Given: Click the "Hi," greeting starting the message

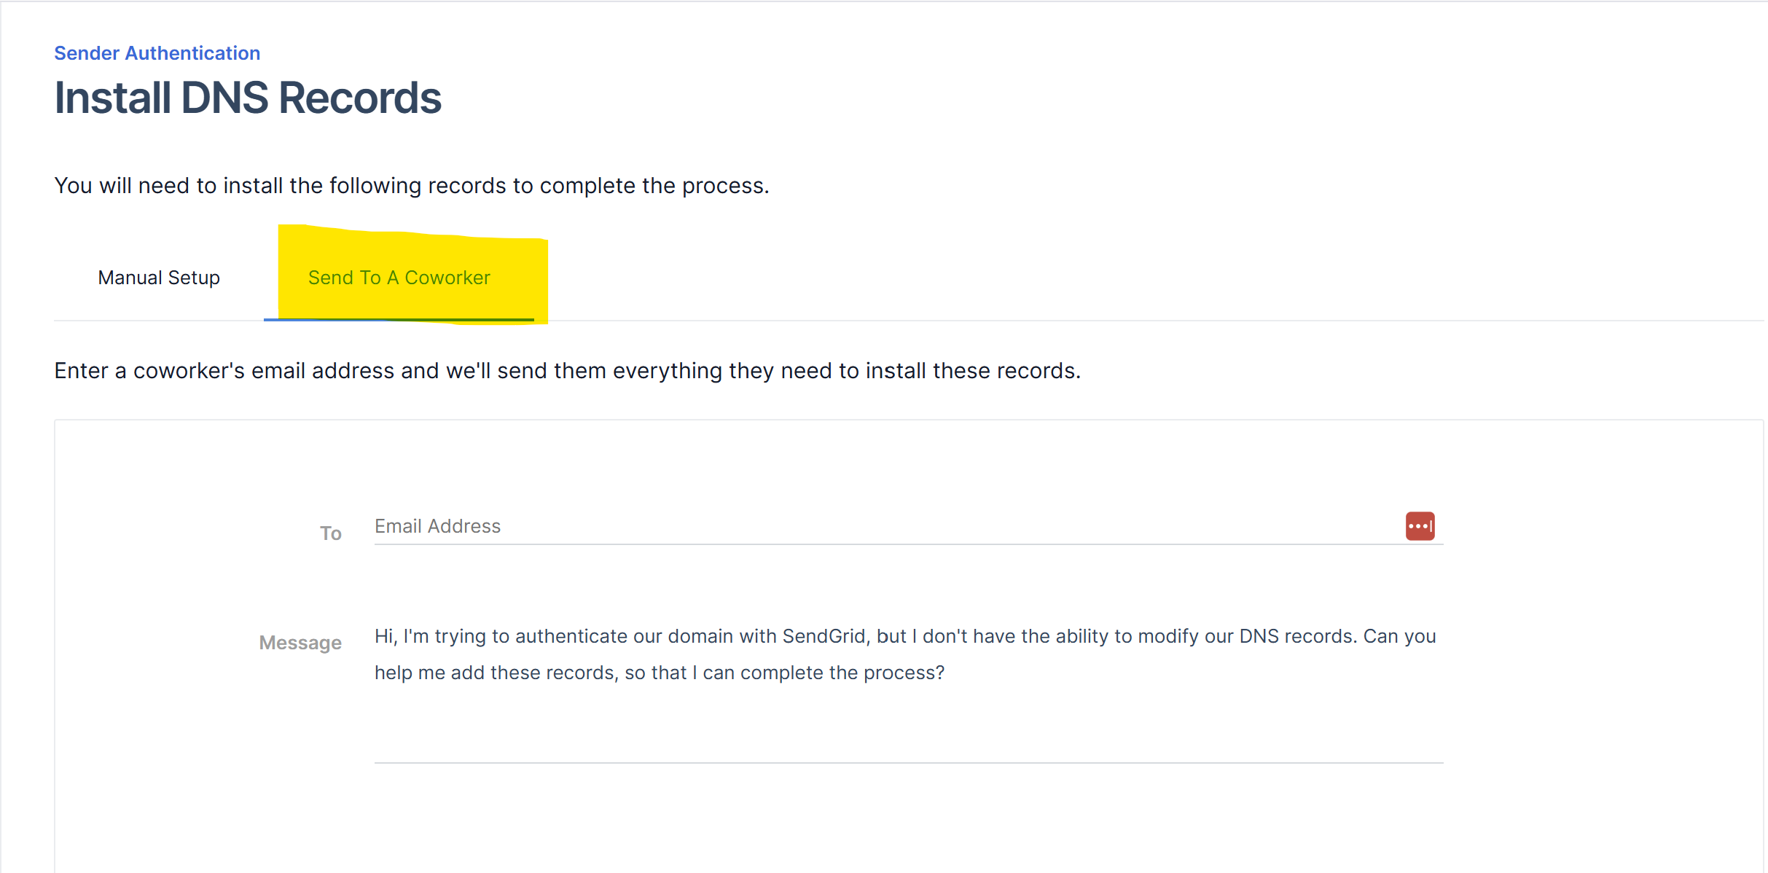Looking at the screenshot, I should 386,636.
